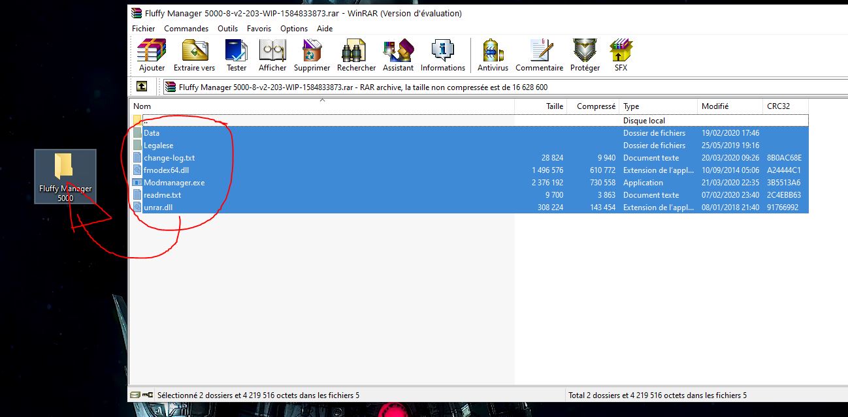The width and height of the screenshot is (848, 417).
Task: Click the Legalese folder icon
Action: tap(137, 146)
